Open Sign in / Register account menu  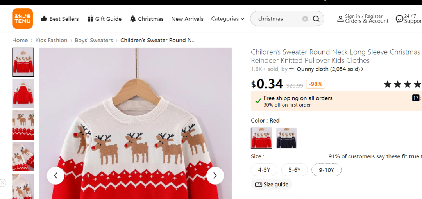click(x=363, y=19)
